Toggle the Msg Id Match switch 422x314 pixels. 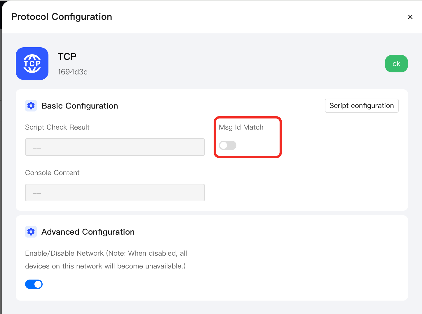228,145
